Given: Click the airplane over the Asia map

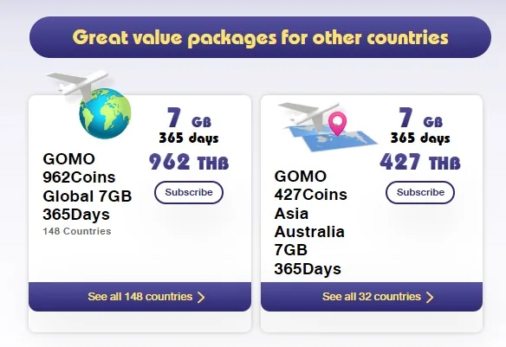Looking at the screenshot, I should click(x=310, y=115).
